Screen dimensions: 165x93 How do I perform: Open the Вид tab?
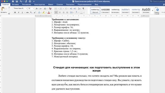tap(96, 4)
